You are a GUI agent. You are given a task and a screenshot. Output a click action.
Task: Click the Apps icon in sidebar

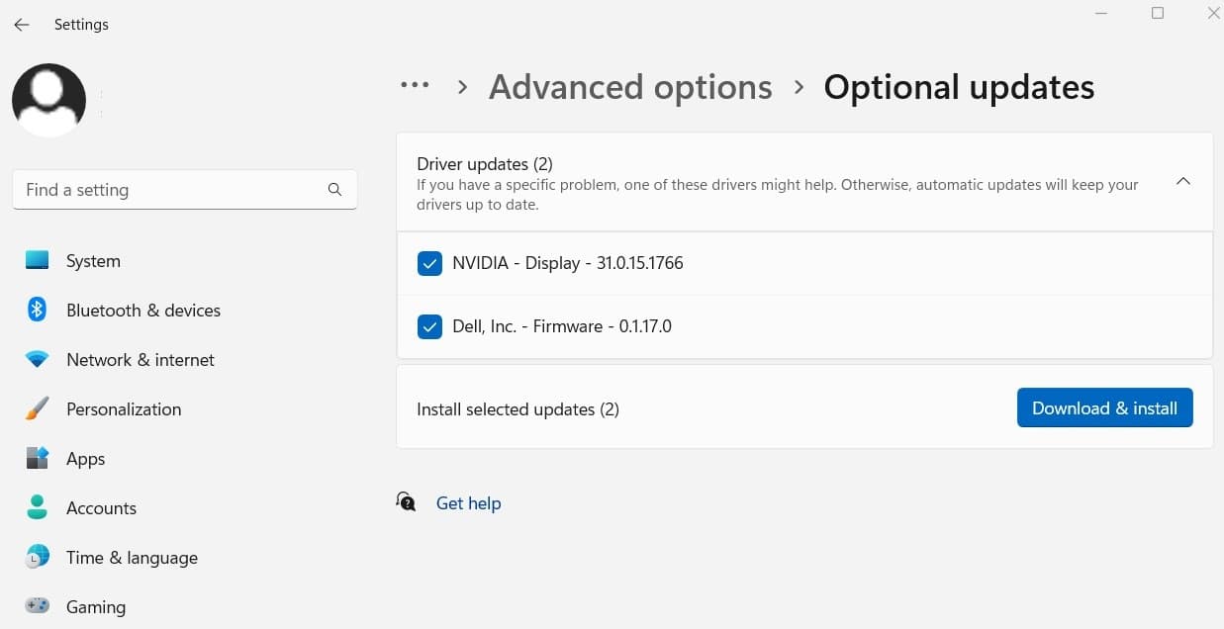coord(37,459)
